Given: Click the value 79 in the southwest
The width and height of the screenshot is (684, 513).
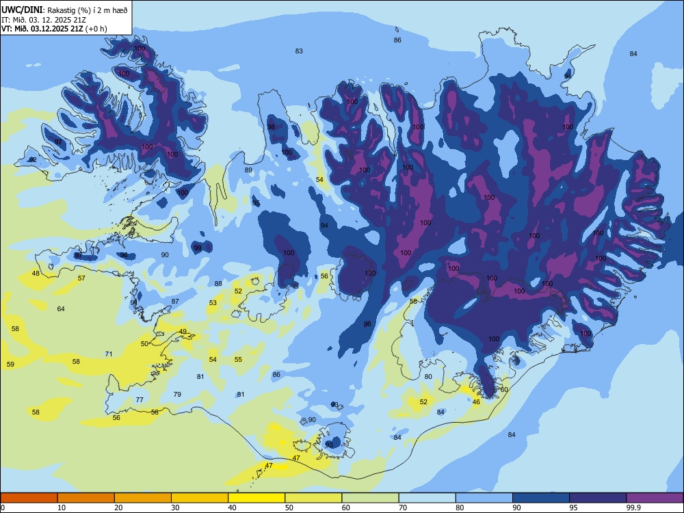Looking at the screenshot, I should (177, 395).
